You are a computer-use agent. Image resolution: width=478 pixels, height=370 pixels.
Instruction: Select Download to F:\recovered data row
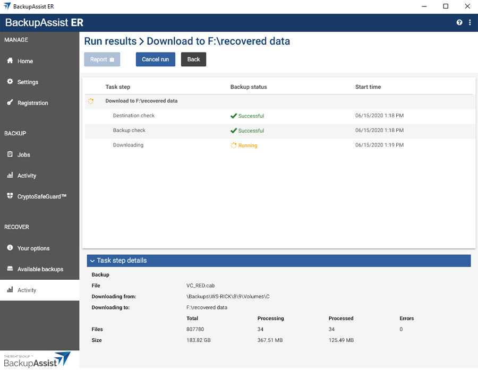[279, 101]
